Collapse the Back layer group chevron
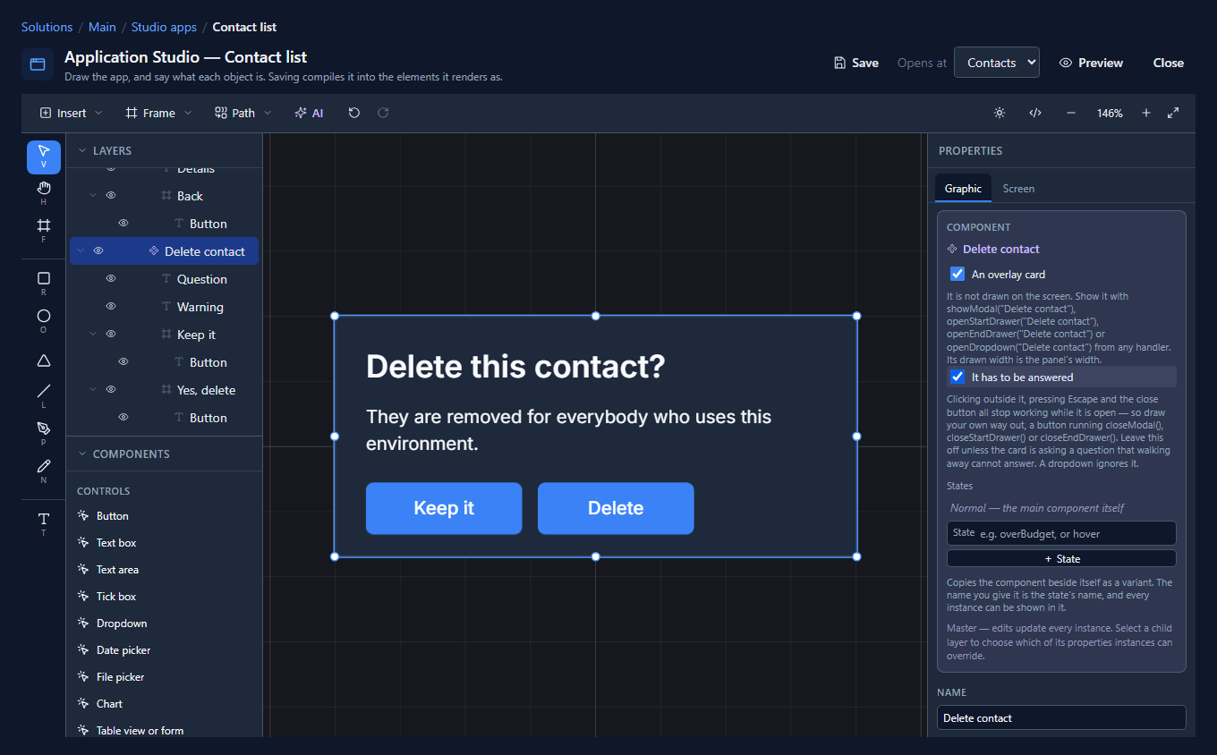1217x755 pixels. pyautogui.click(x=93, y=196)
